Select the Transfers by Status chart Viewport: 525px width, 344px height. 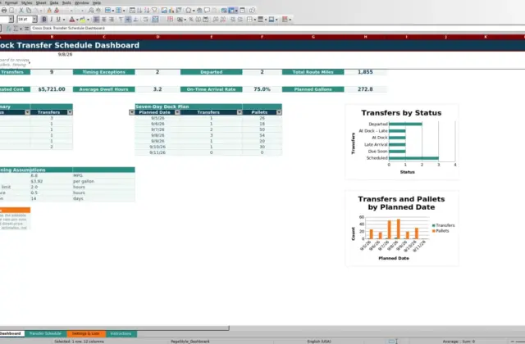point(402,142)
